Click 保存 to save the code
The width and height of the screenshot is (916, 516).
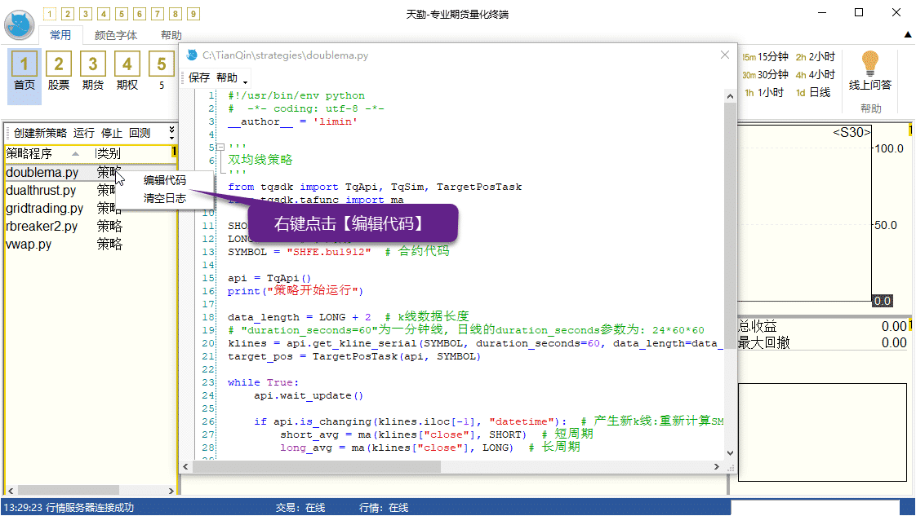click(x=199, y=77)
